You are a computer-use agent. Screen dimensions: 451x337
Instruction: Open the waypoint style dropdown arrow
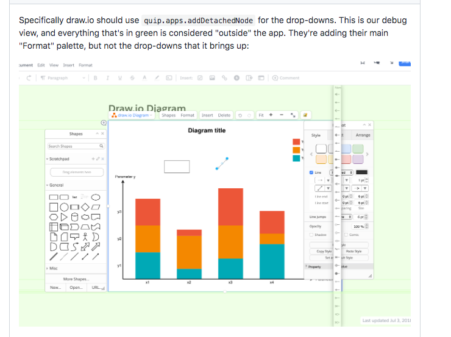click(328, 188)
